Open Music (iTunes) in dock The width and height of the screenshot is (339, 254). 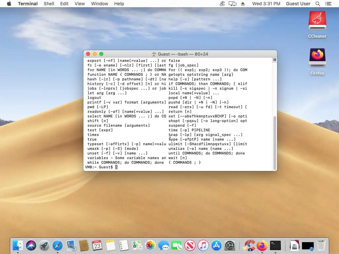[203, 245]
